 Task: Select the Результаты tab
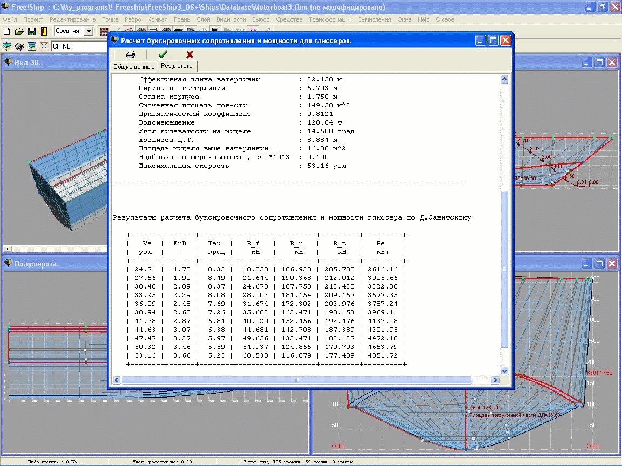point(177,66)
